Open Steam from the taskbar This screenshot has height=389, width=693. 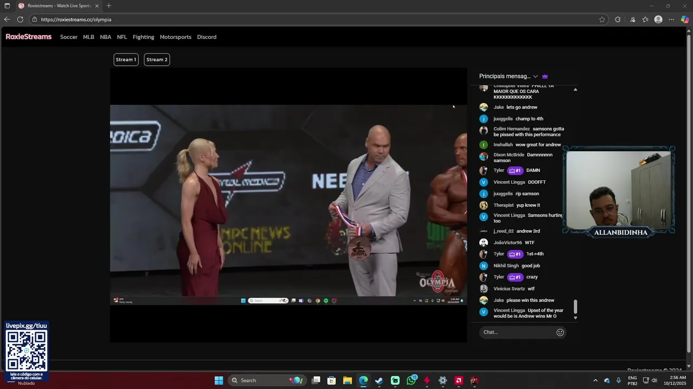point(379,380)
